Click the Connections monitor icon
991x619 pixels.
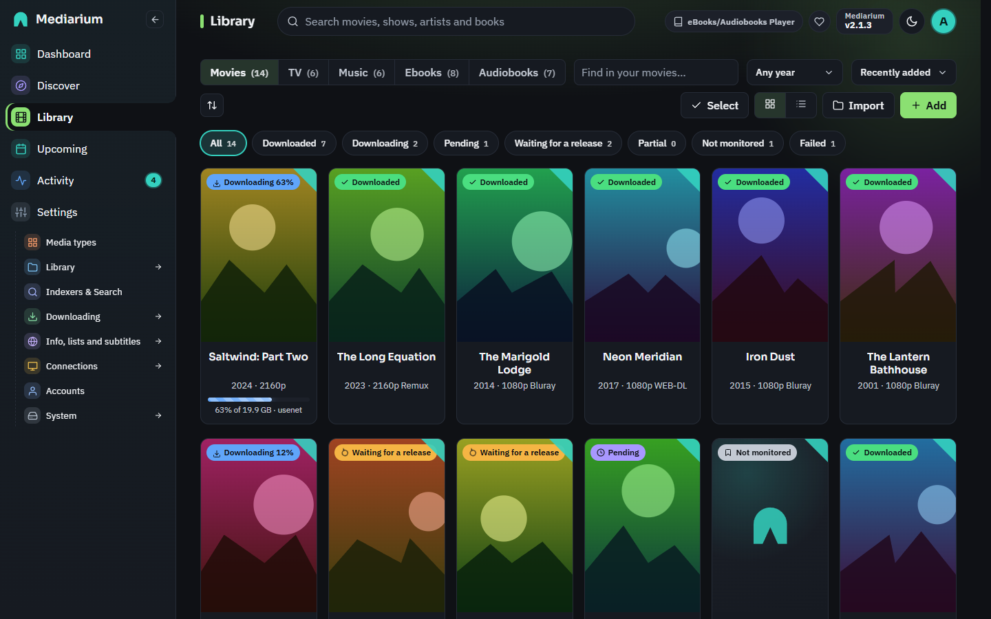32,366
